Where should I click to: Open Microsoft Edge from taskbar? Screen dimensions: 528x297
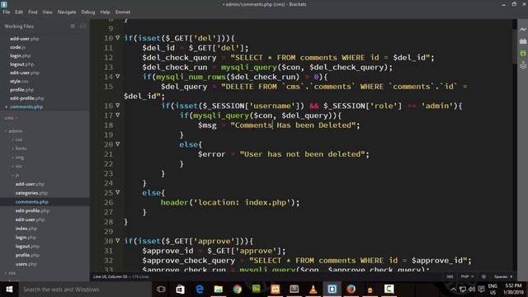[200, 290]
